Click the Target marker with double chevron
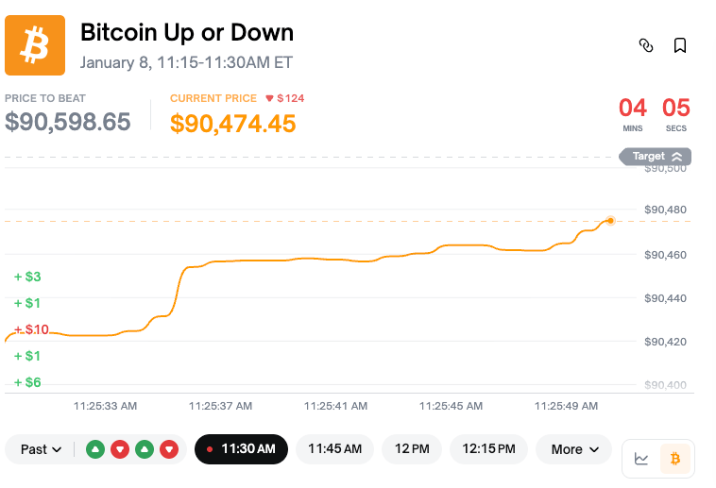Viewport: 716px width, 488px height. (656, 157)
